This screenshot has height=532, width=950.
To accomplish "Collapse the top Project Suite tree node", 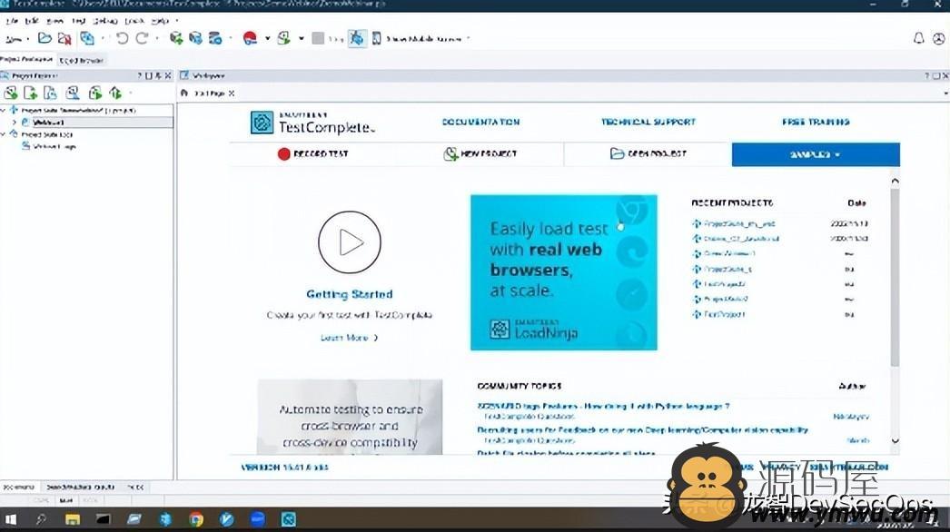I will tap(4, 110).
